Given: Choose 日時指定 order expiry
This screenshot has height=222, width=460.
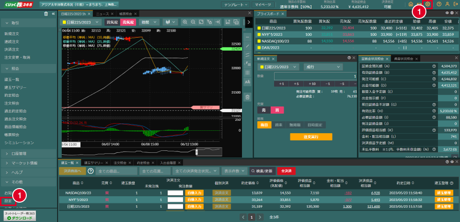Looking at the screenshot, I should pyautogui.click(x=315, y=125).
